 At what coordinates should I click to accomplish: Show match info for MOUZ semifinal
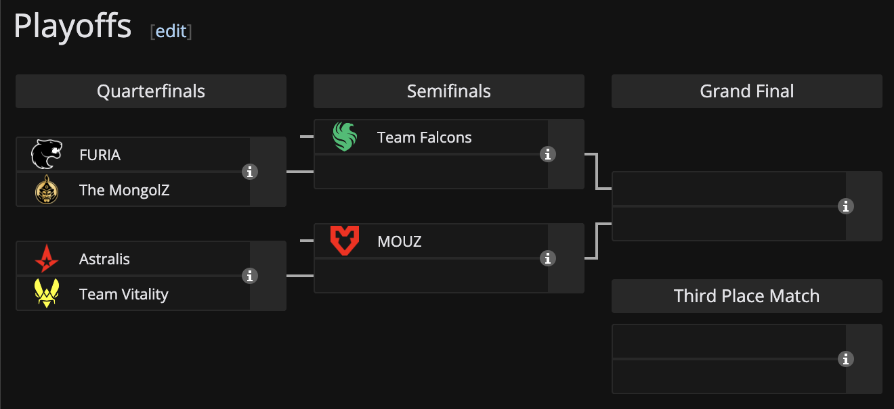(x=548, y=258)
